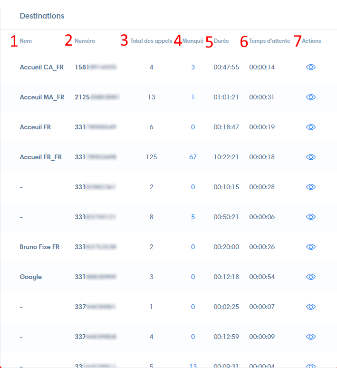
Task: Click missed calls count 5 link
Action: click(x=193, y=217)
